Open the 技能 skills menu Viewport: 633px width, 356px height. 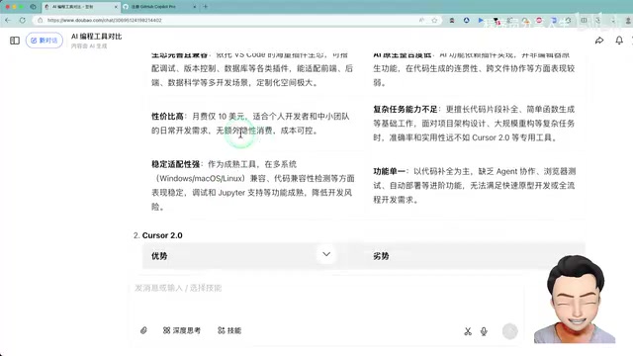coord(229,330)
